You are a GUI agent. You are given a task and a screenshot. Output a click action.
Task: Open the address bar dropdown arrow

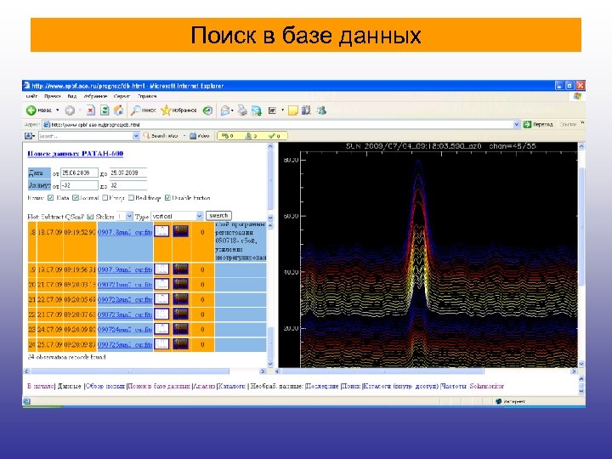point(517,124)
